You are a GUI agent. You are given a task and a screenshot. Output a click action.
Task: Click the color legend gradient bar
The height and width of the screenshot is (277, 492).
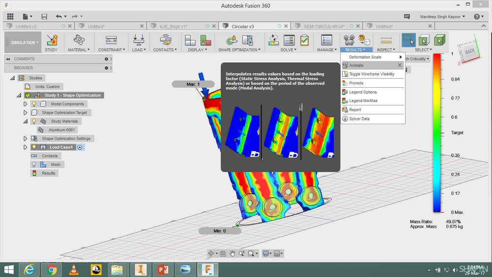pyautogui.click(x=437, y=133)
